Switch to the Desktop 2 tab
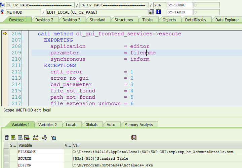This screenshot has width=242, height=168. [44, 20]
